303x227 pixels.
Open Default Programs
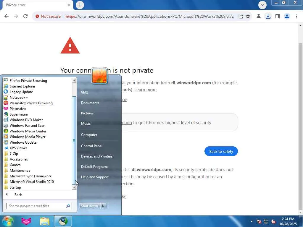coord(95,167)
